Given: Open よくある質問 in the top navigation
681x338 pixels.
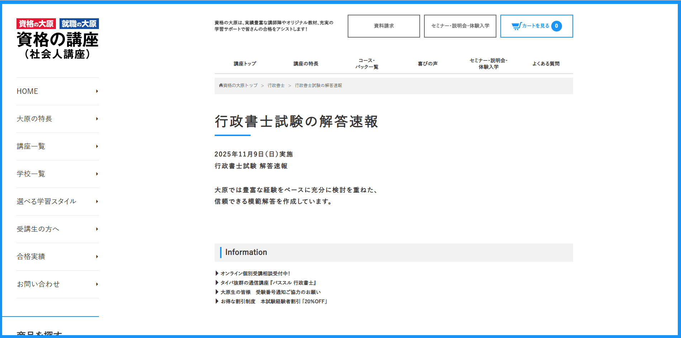Looking at the screenshot, I should pyautogui.click(x=546, y=64).
